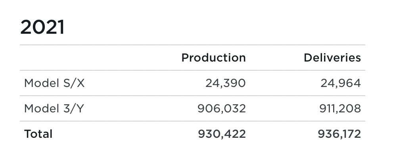The height and width of the screenshot is (162, 395).
Task: Click the empty header cell above Model S/X
Action: (79, 58)
